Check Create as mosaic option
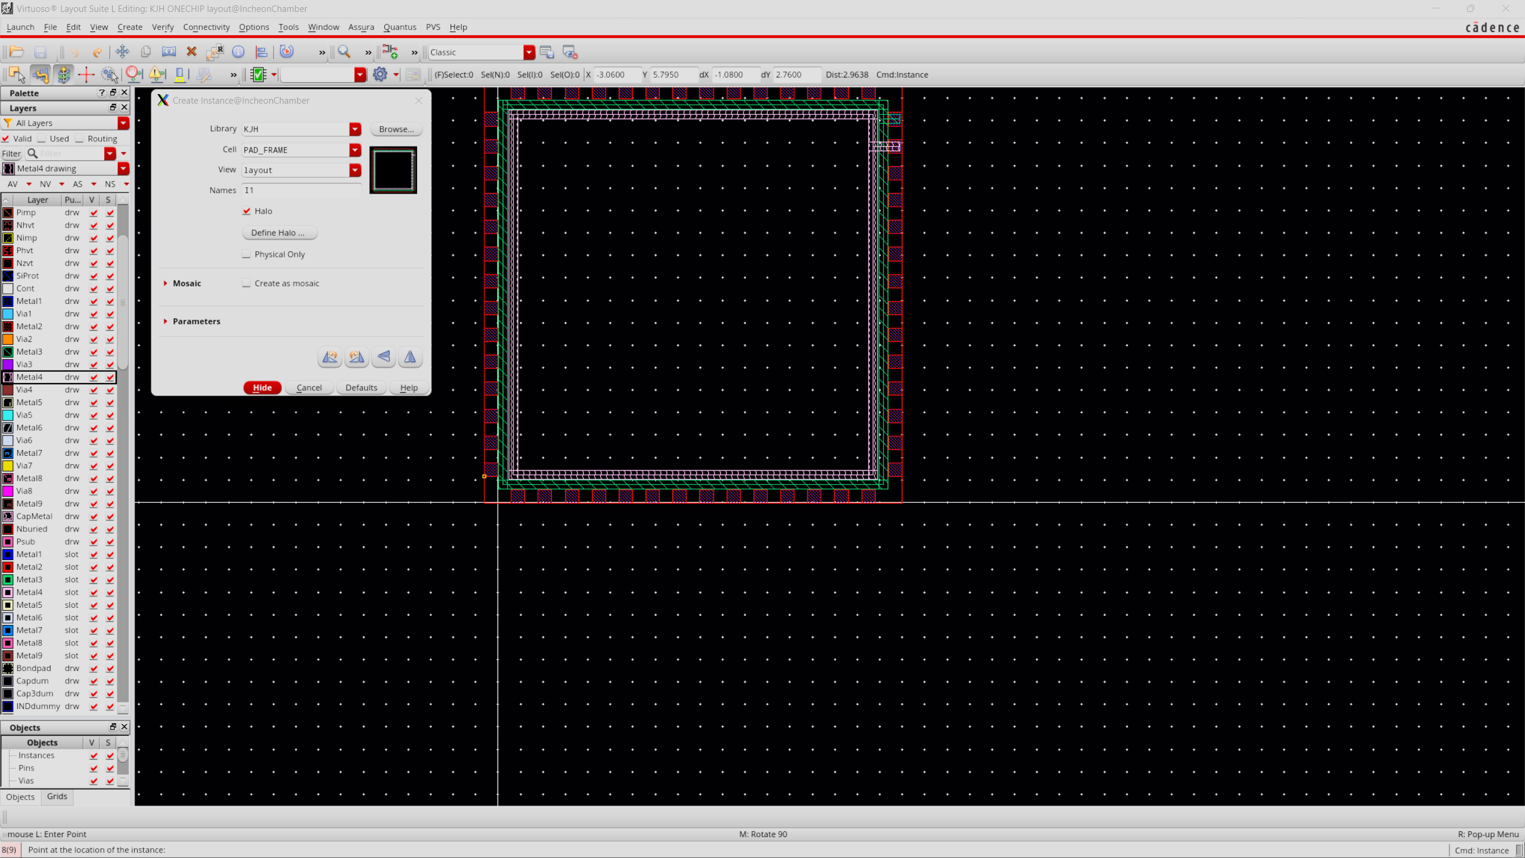The width and height of the screenshot is (1525, 858). tap(247, 284)
